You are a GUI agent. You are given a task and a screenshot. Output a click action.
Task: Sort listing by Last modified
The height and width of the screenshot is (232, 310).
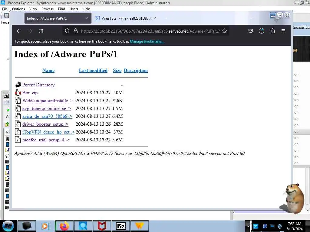93,70
